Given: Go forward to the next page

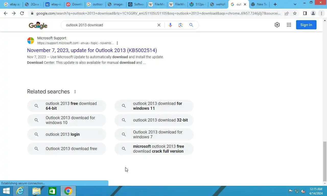Looking at the screenshot, I should pyautogui.click(x=14, y=13).
